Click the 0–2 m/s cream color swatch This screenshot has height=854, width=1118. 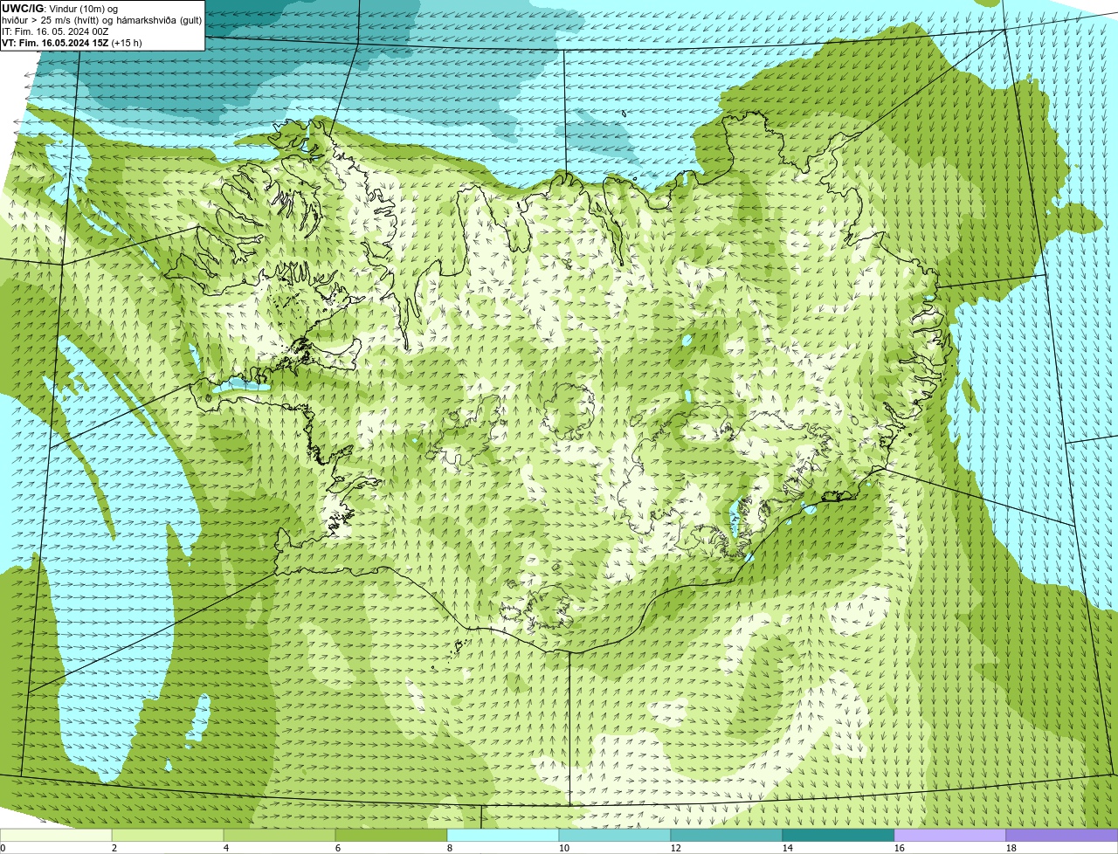point(56,836)
